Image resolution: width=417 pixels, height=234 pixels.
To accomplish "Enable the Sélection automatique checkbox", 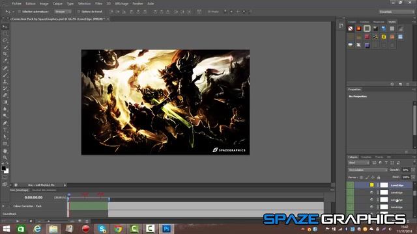I will [20, 12].
